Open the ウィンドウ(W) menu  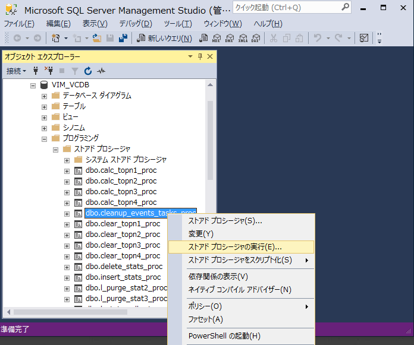click(223, 24)
